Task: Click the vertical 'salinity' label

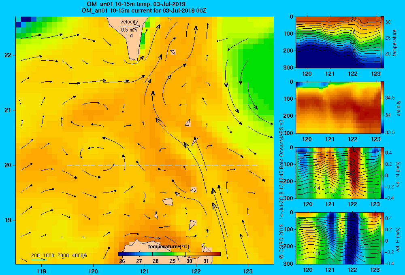Action: pos(399,108)
